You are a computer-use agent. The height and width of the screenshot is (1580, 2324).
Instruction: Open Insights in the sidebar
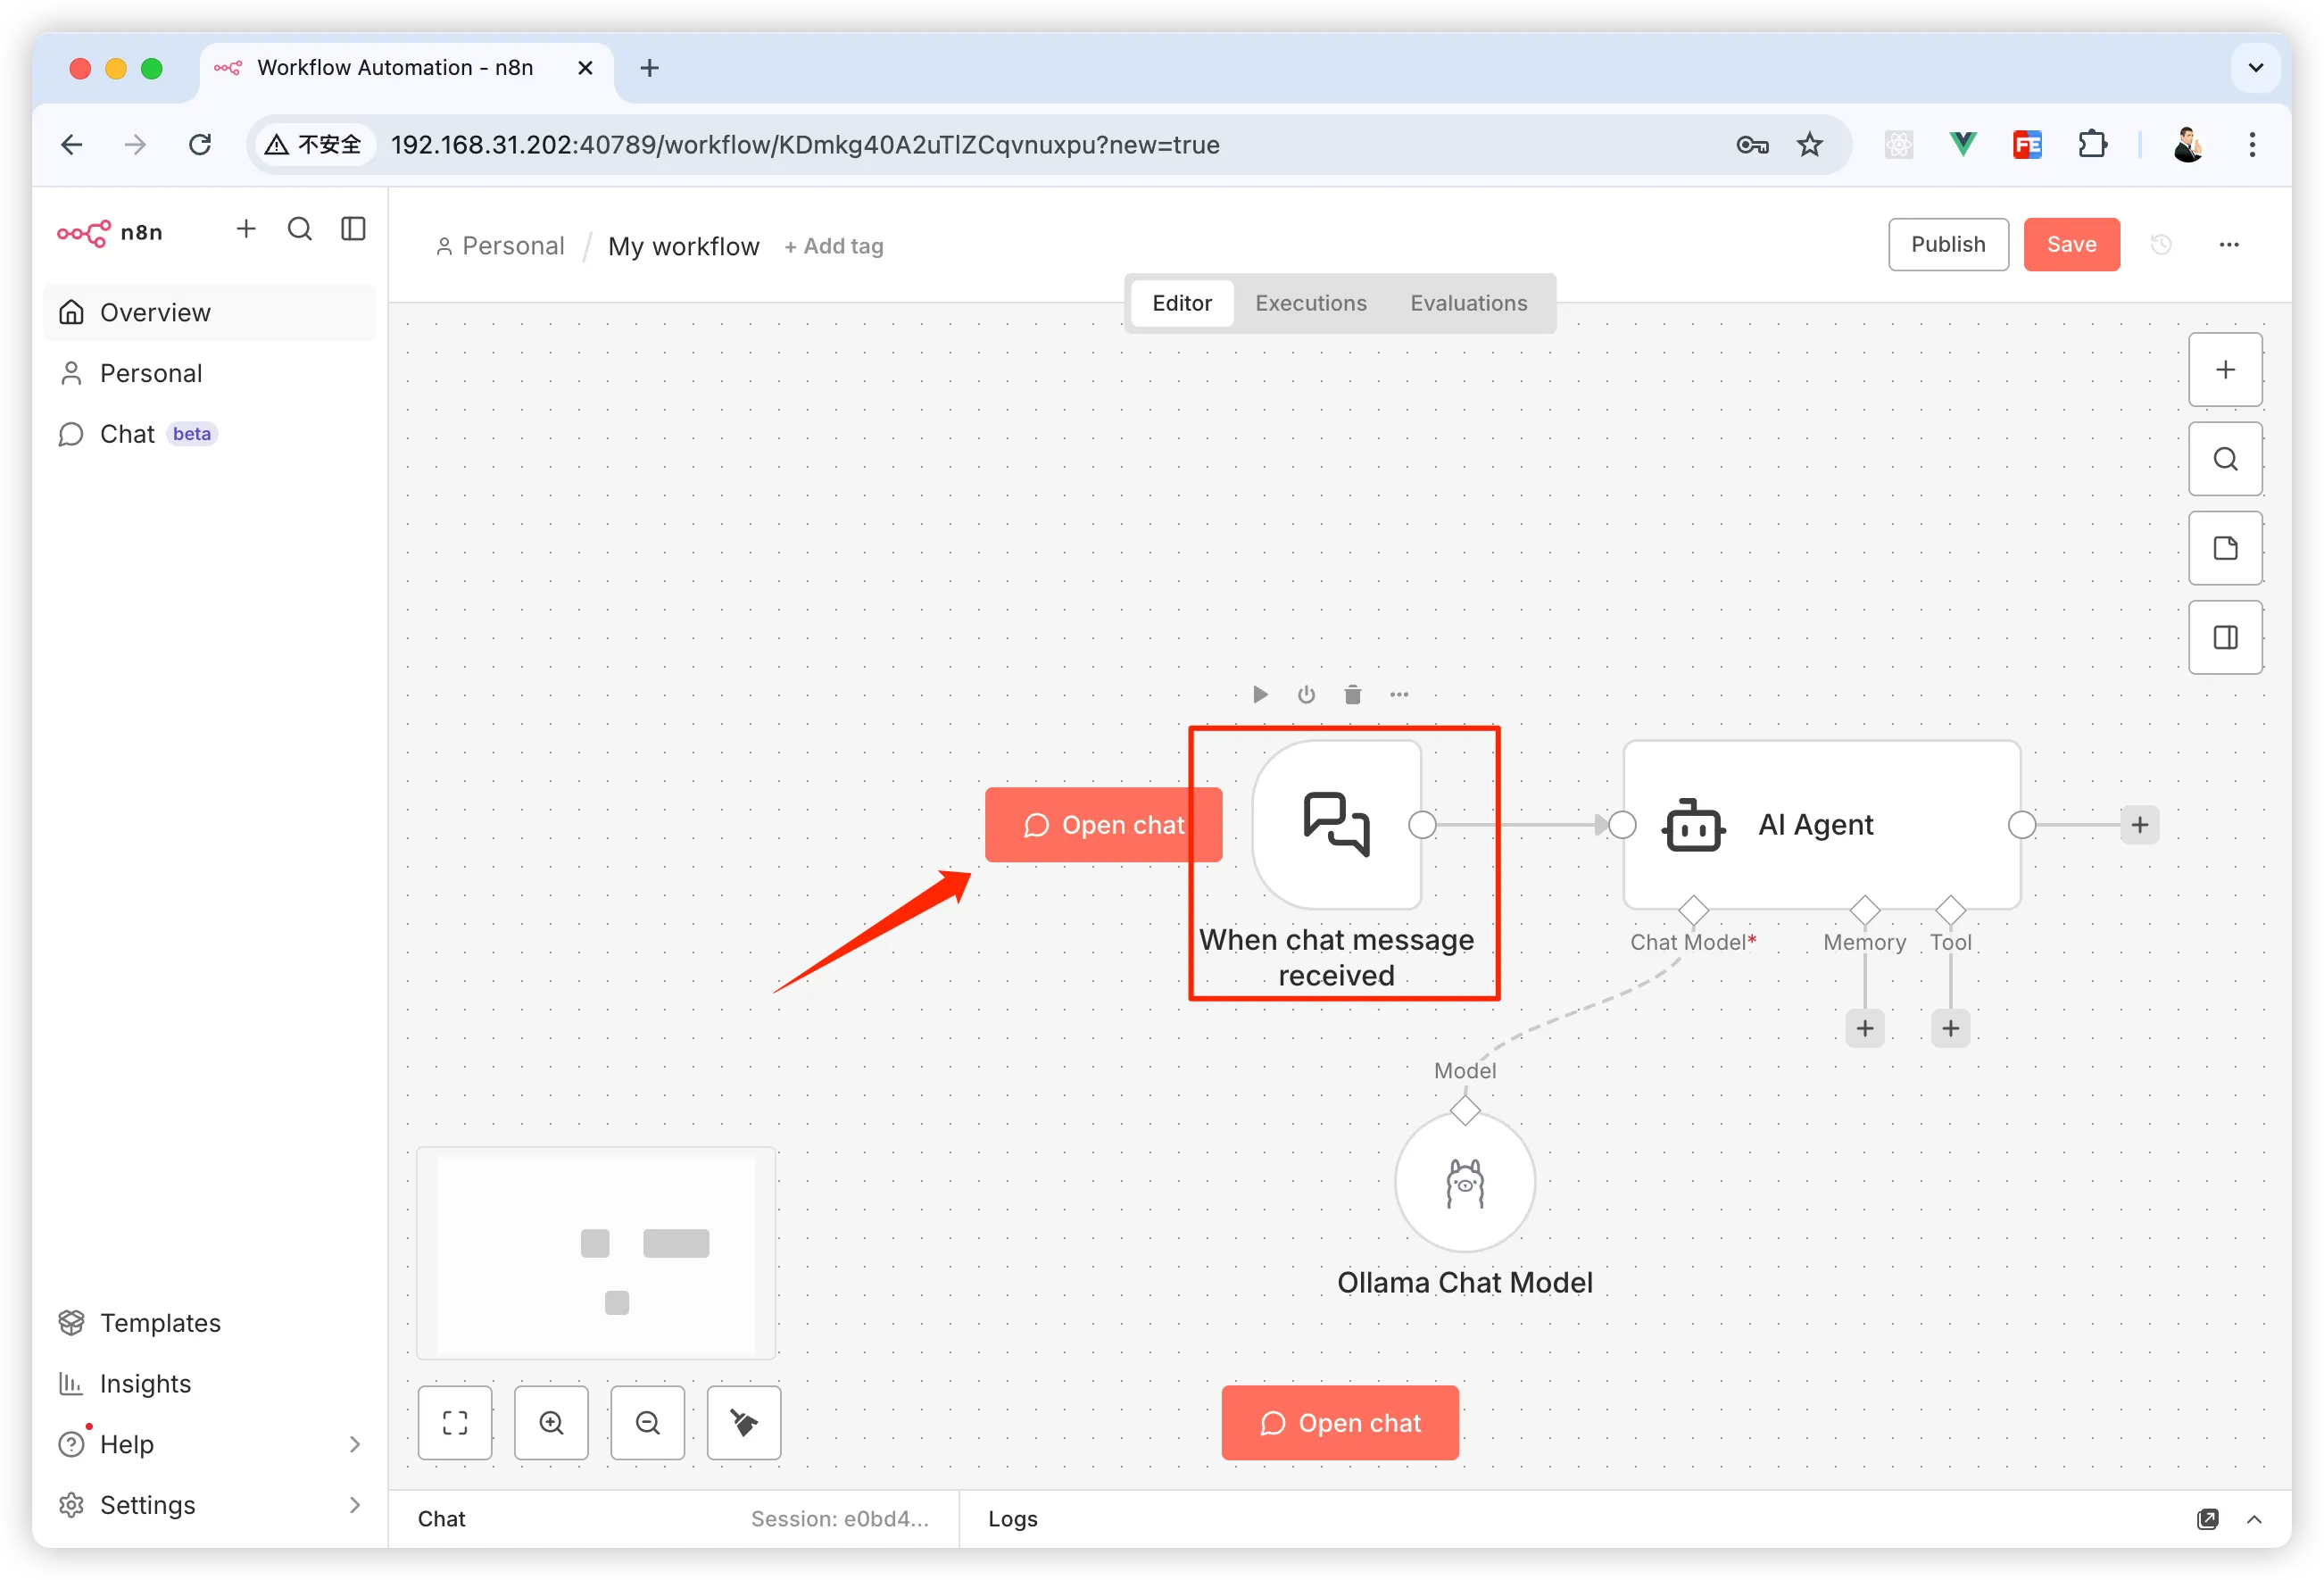pyautogui.click(x=210, y=1384)
